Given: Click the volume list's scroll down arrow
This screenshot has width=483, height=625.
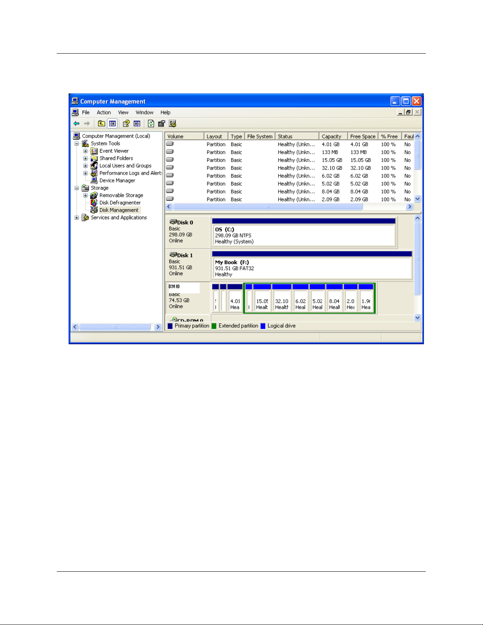Looking at the screenshot, I should 418,199.
